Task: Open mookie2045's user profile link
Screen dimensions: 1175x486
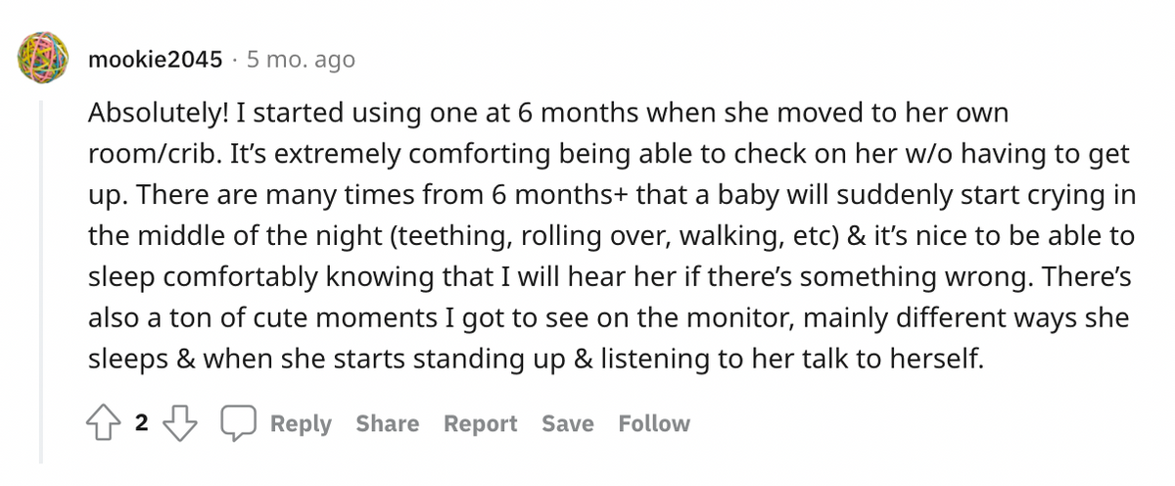Action: click(x=155, y=60)
